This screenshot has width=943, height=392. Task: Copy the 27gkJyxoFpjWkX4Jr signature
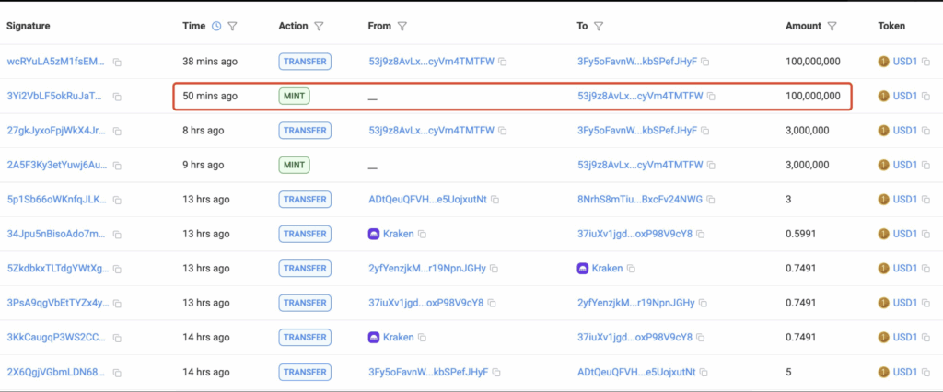pos(117,131)
